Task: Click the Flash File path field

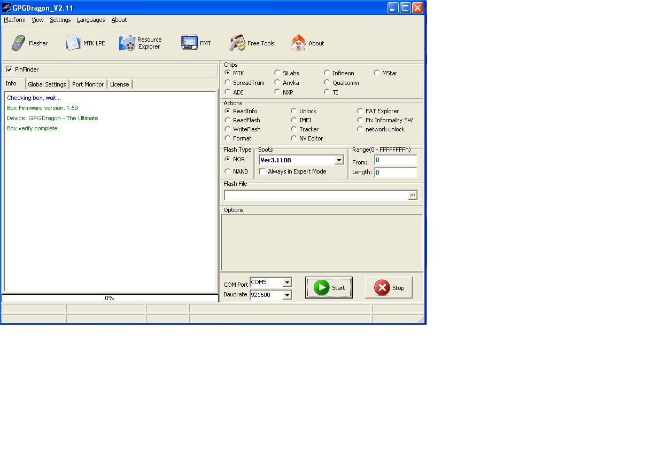Action: point(316,195)
